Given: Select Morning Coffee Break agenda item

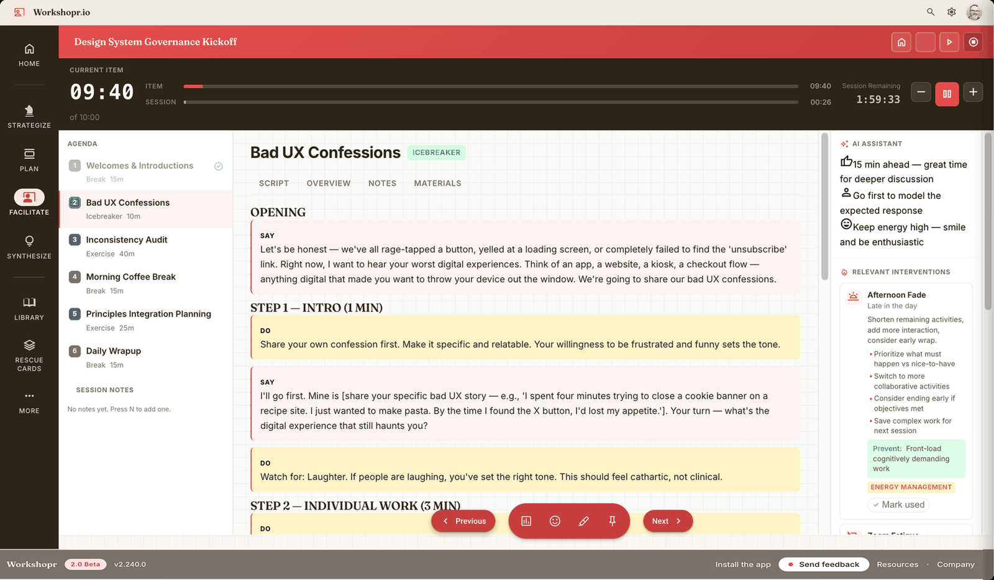Looking at the screenshot, I should tap(145, 283).
